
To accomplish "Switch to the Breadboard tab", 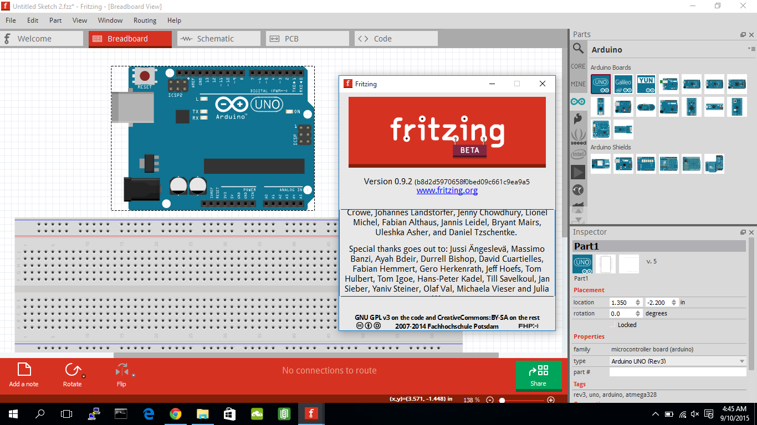I will point(130,39).
